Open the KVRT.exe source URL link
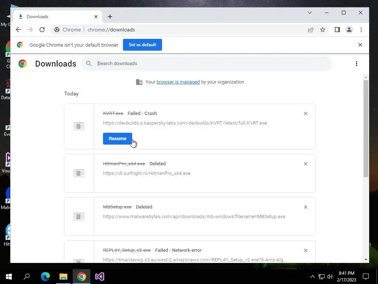The width and height of the screenshot is (378, 284). 185,123
